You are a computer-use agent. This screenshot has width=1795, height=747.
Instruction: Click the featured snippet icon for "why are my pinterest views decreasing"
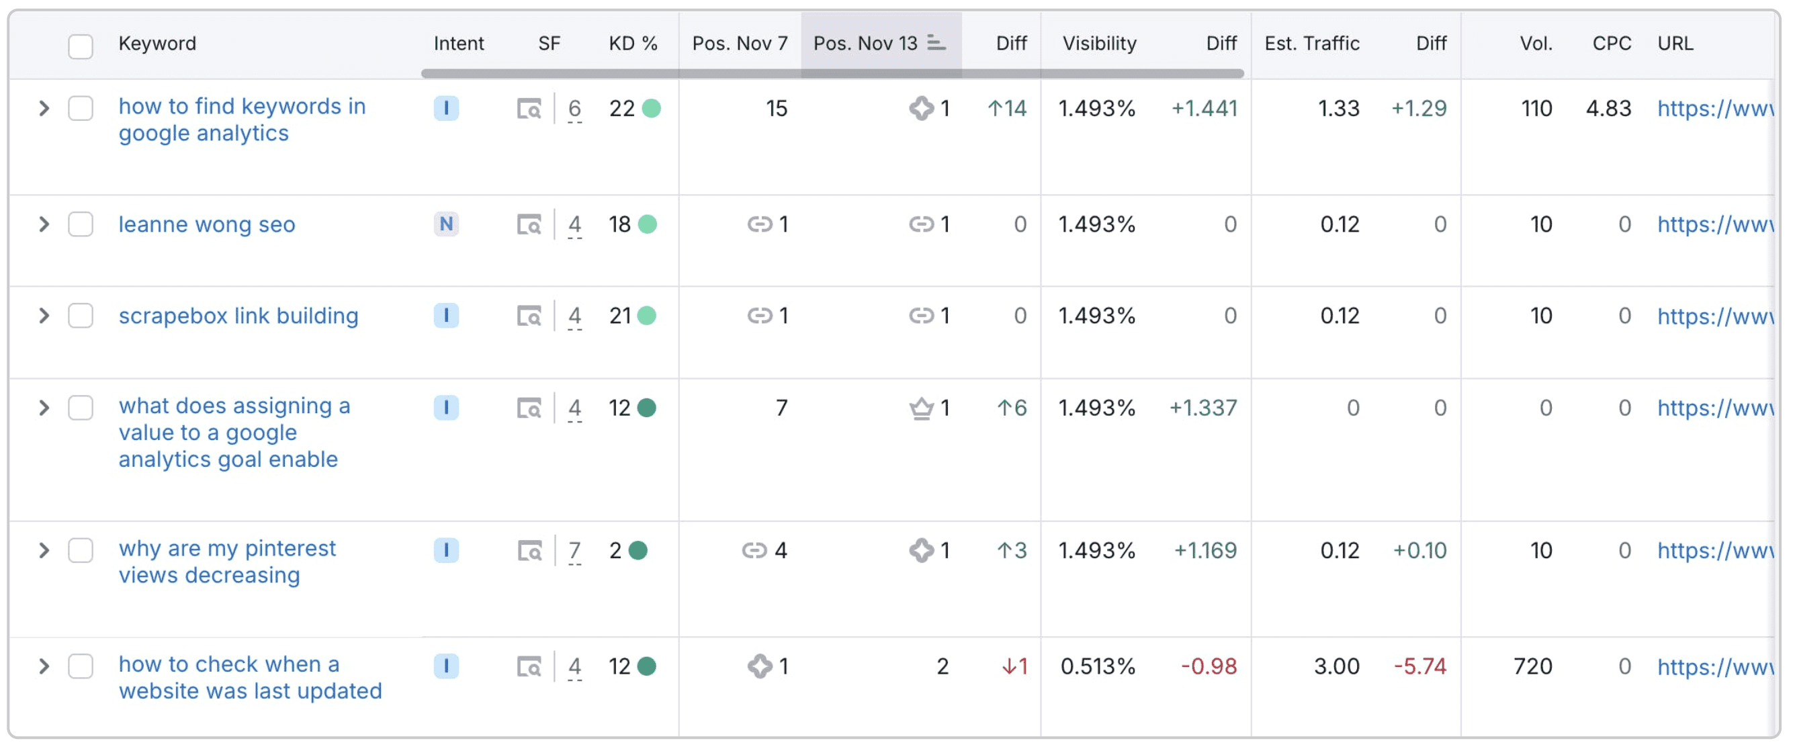[922, 550]
